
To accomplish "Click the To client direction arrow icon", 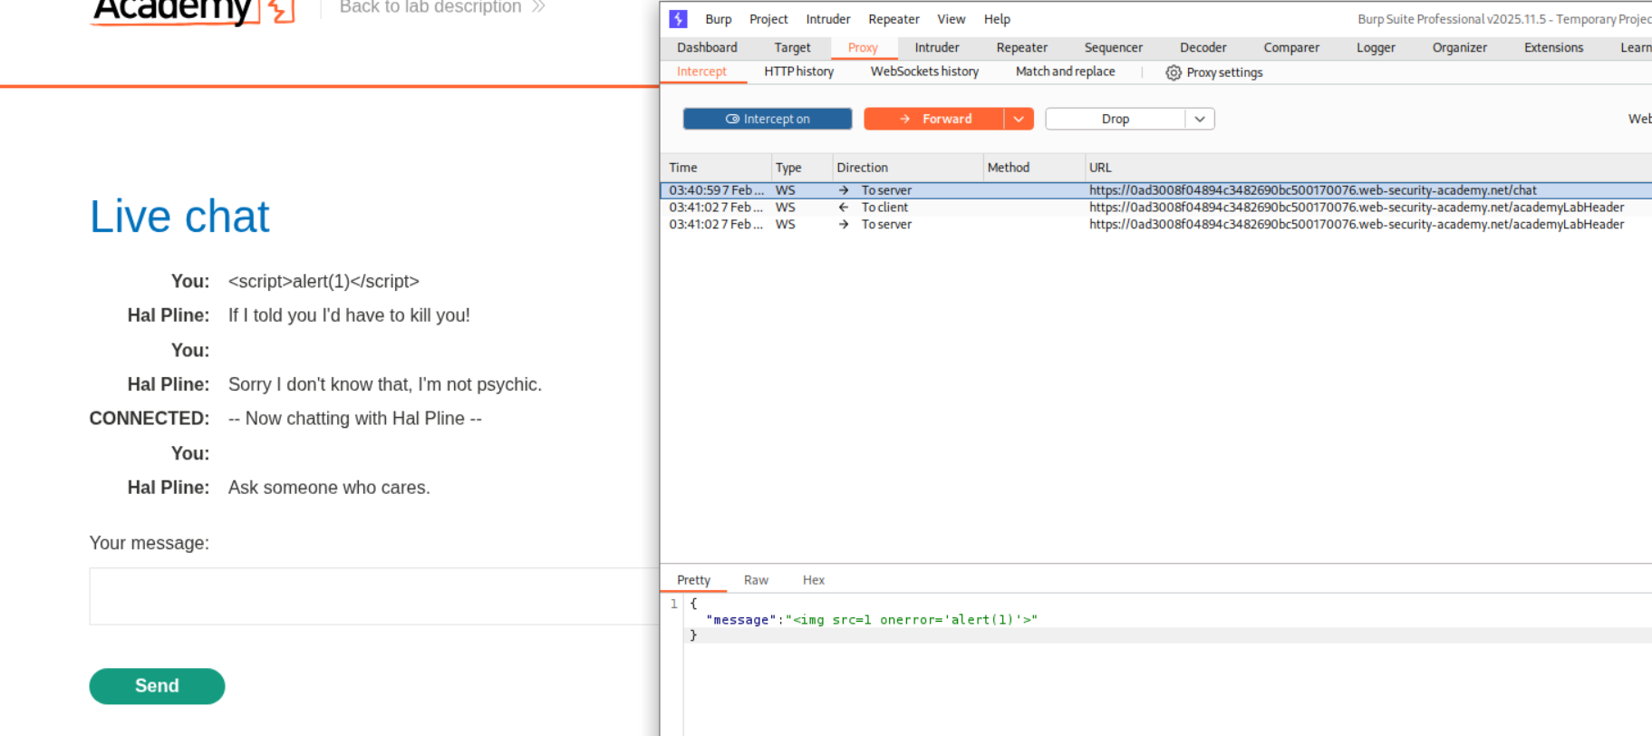I will coord(844,208).
